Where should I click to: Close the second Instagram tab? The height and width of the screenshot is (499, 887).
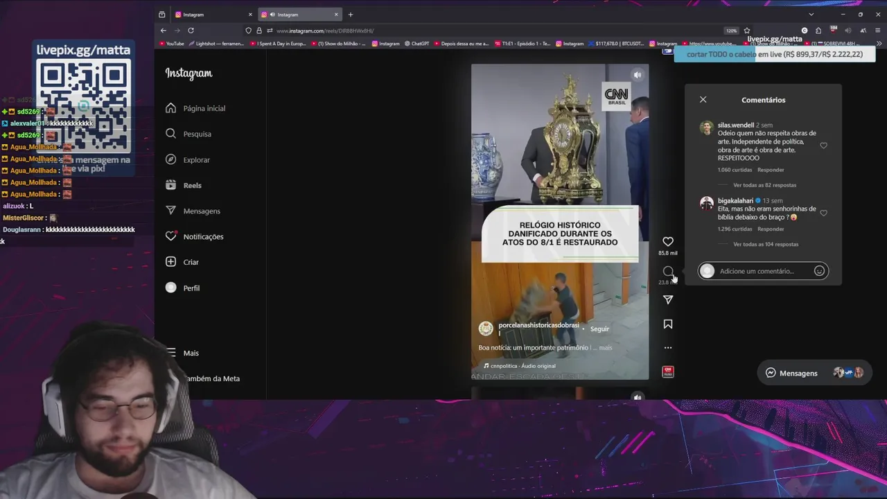coord(336,15)
